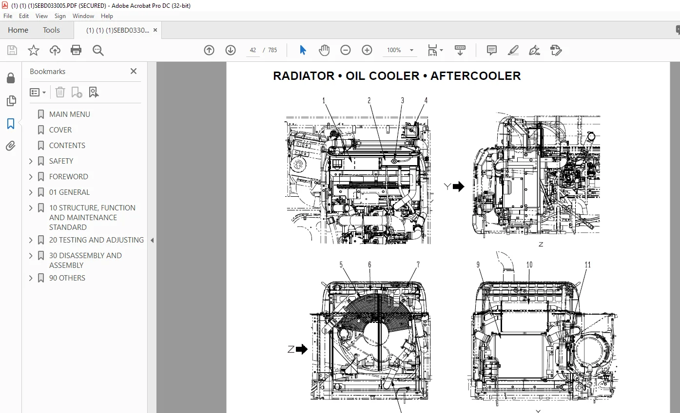680x413 pixels.
Task: Expand the 10 STRUCTURE, FUNCTION bookmark
Action: (31, 208)
